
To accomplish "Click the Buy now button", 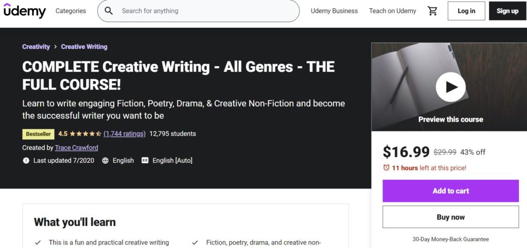I will (x=450, y=217).
